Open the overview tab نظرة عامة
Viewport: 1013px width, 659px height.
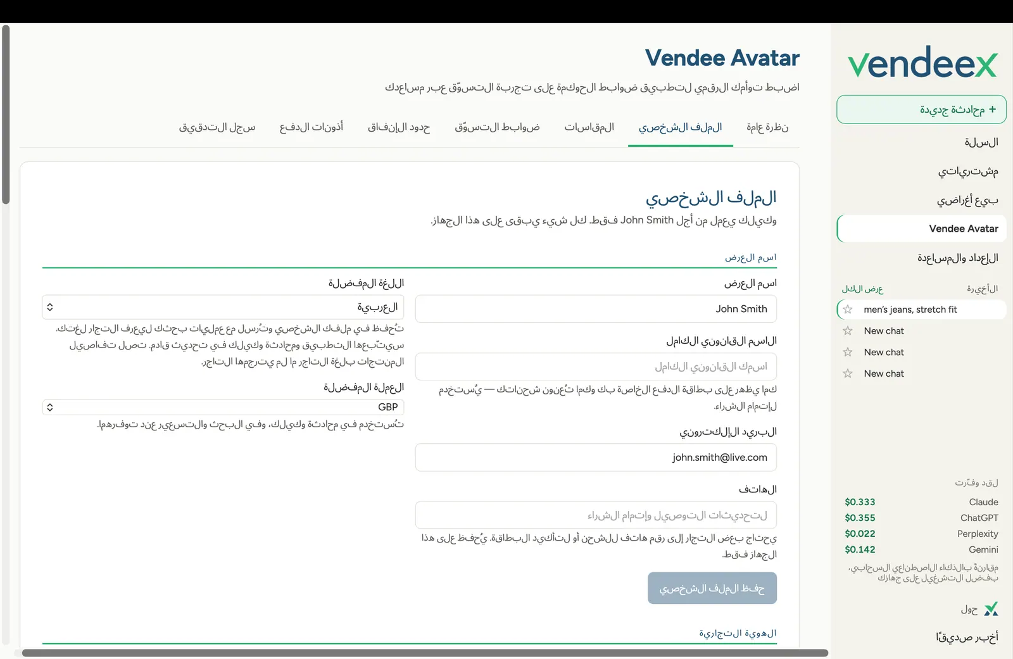767,127
